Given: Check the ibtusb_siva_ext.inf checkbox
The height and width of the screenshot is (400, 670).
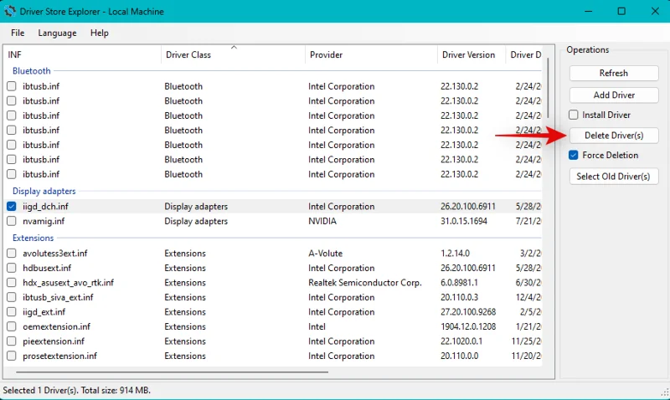Looking at the screenshot, I should pyautogui.click(x=12, y=297).
